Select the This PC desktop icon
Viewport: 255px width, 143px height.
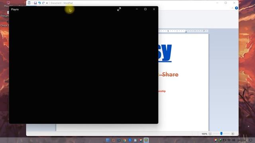click(x=8, y=4)
